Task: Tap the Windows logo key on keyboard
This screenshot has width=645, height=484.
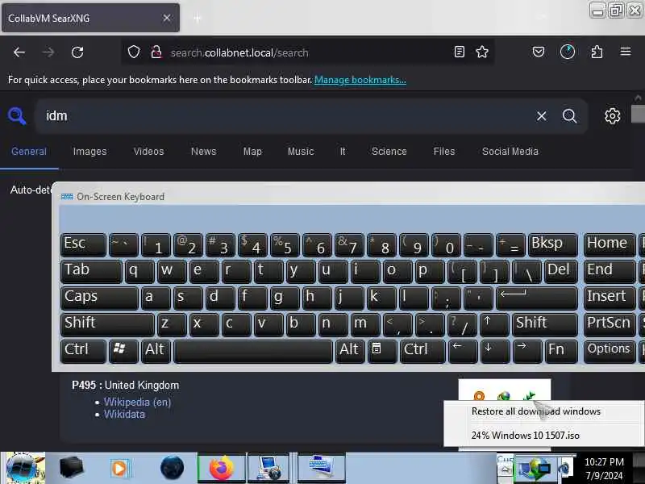Action: (x=123, y=352)
